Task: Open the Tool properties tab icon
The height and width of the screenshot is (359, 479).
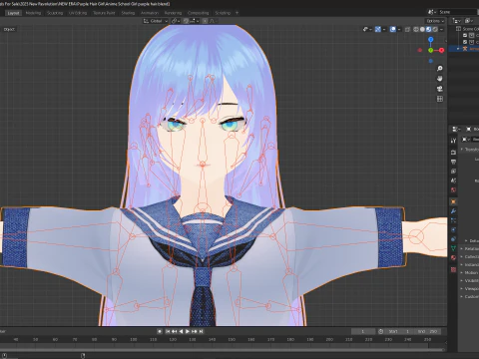Action: click(x=453, y=141)
